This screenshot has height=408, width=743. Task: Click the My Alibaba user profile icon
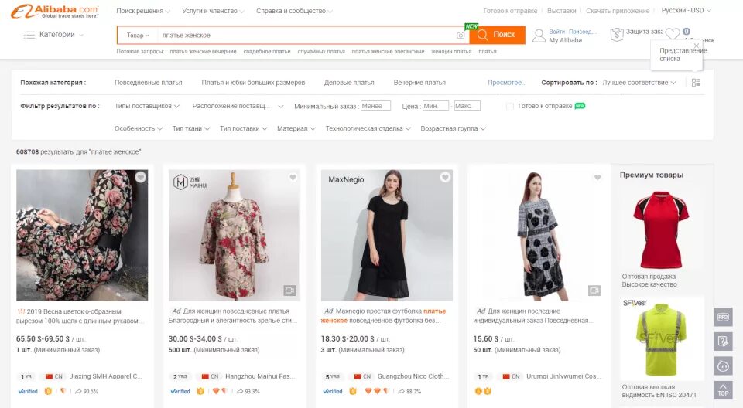tap(539, 36)
